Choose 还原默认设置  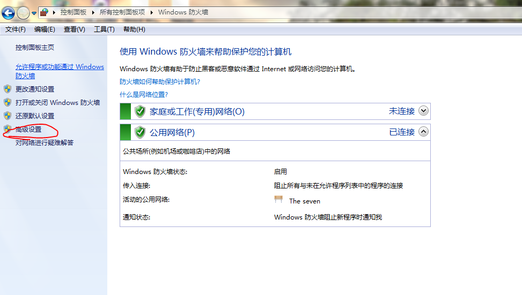click(35, 116)
